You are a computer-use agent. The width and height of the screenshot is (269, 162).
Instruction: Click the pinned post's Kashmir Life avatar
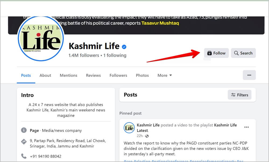[129, 128]
